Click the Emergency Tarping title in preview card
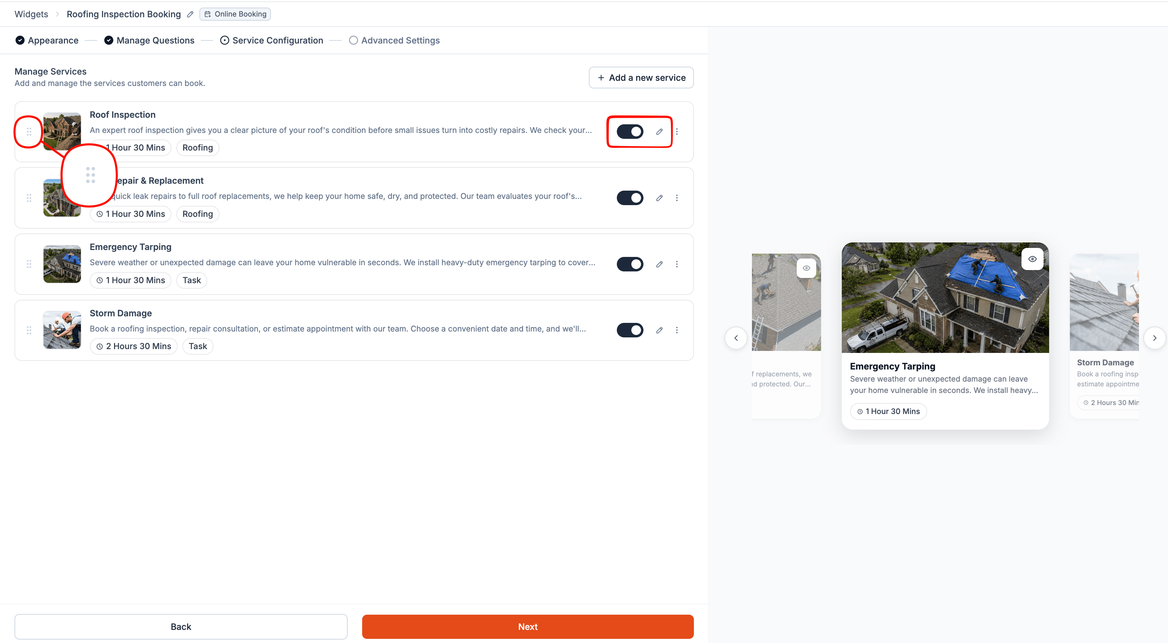1168x643 pixels. click(892, 366)
